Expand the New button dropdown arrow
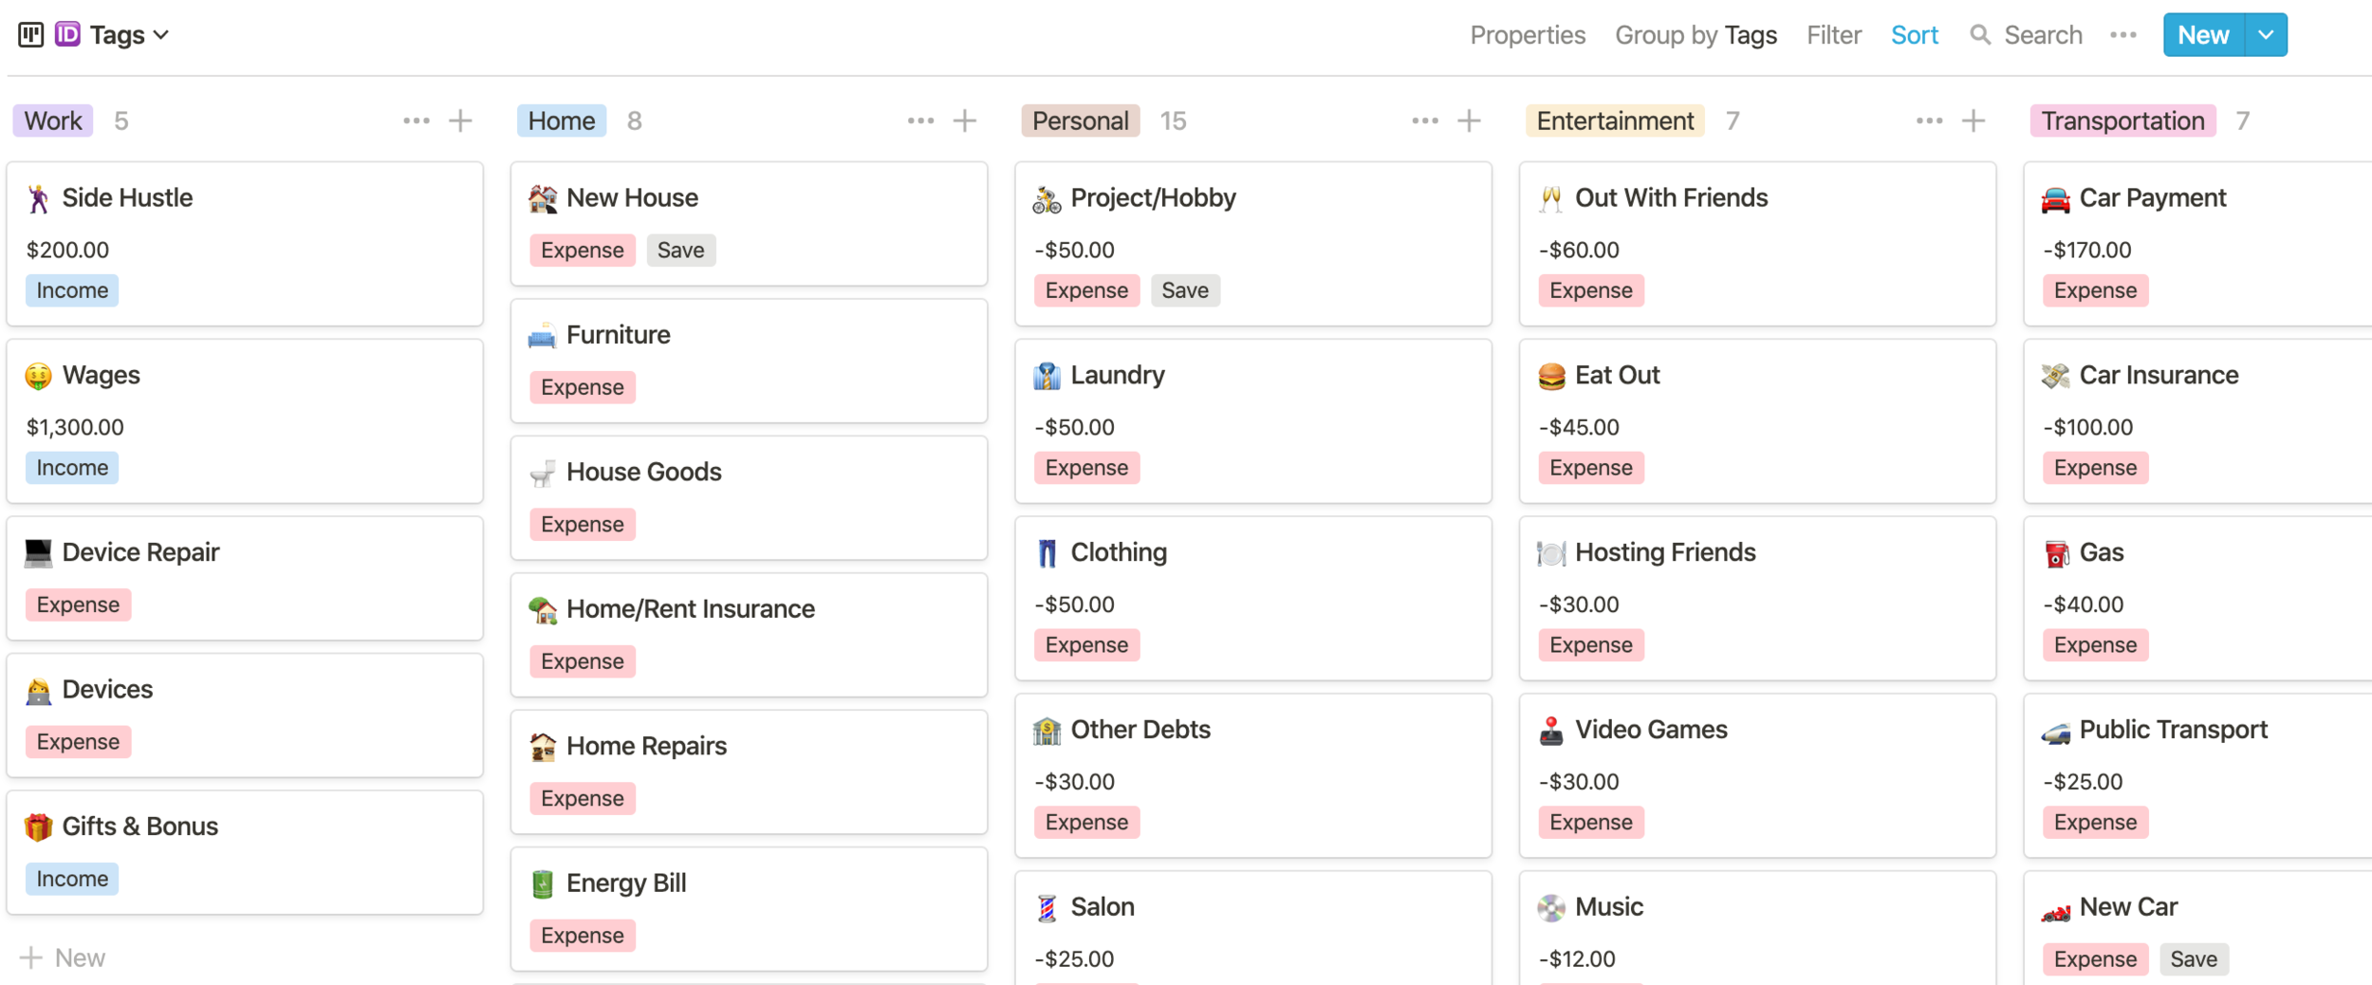The image size is (2372, 985). (2266, 35)
